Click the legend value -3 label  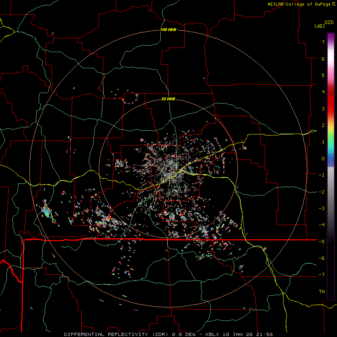(x=322, y=209)
